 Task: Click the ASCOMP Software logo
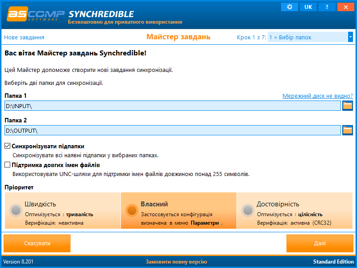click(36, 14)
